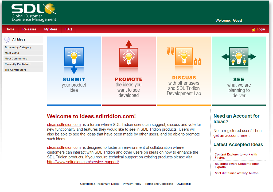Click the Latest Accepted Ideas heading

tap(238, 145)
